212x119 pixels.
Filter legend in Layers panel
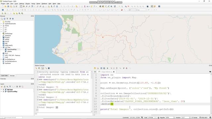(x=10, y=87)
